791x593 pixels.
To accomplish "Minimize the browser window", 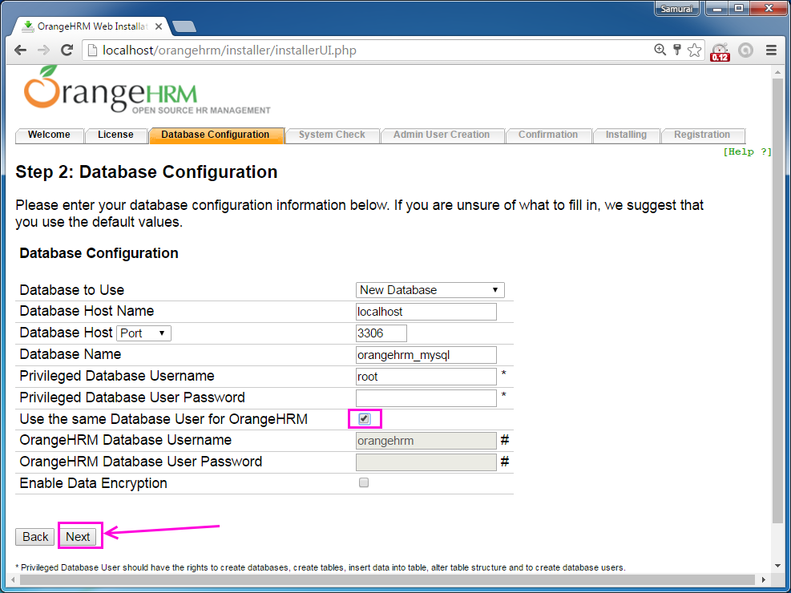I will tap(716, 9).
